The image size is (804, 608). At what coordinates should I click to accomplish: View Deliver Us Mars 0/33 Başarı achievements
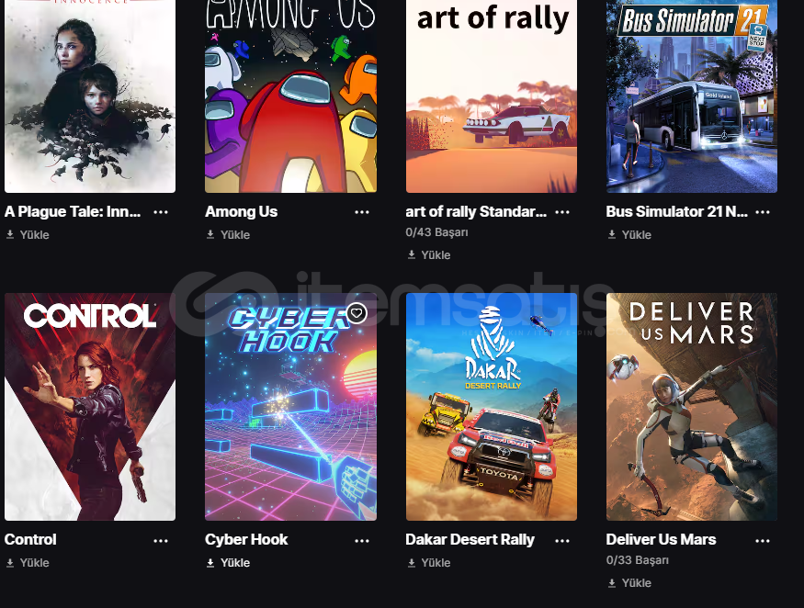point(638,560)
